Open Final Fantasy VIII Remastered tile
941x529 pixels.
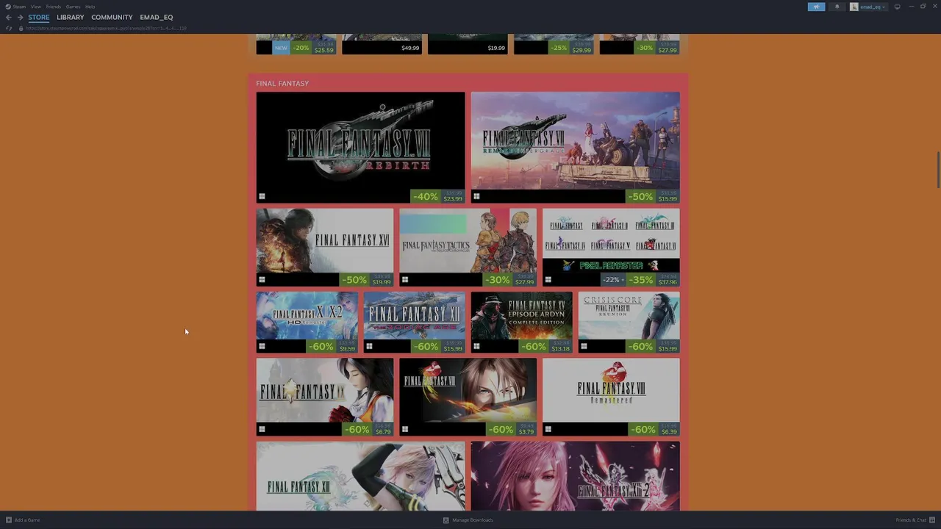[x=611, y=397]
